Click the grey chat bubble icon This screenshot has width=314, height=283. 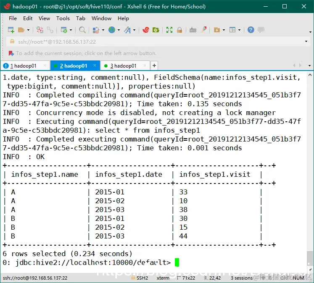click(261, 30)
